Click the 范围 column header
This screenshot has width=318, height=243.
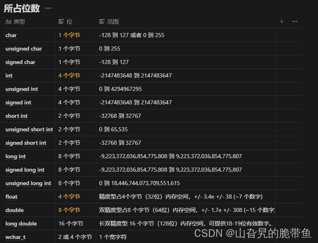click(109, 22)
